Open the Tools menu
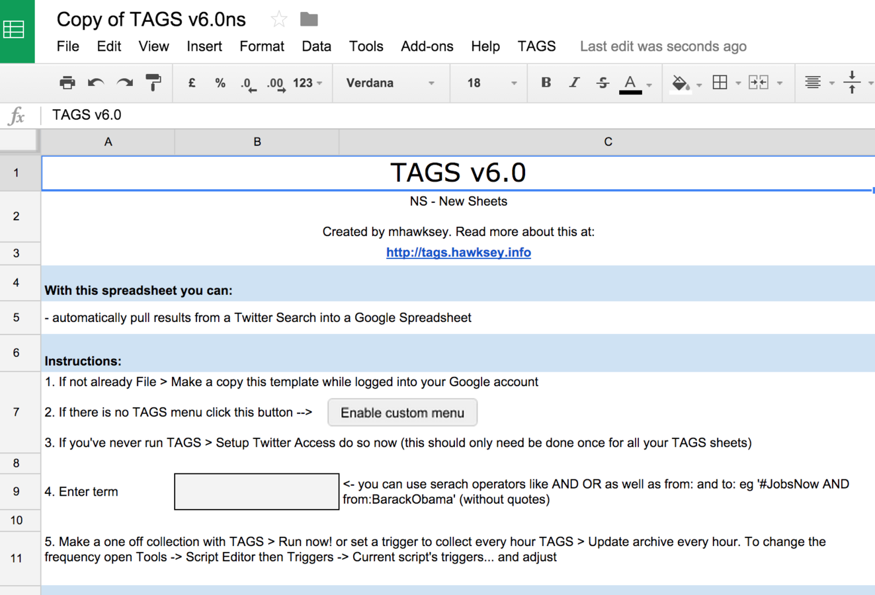 pyautogui.click(x=366, y=46)
